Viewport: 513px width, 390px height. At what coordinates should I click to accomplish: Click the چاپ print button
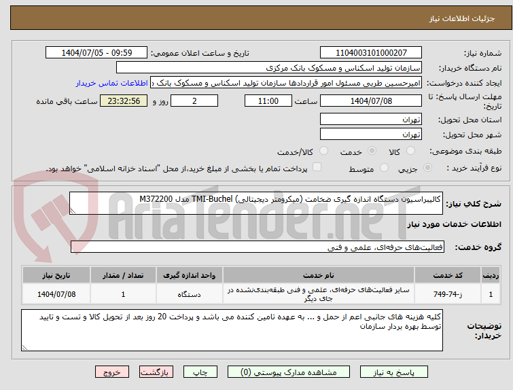200,372
